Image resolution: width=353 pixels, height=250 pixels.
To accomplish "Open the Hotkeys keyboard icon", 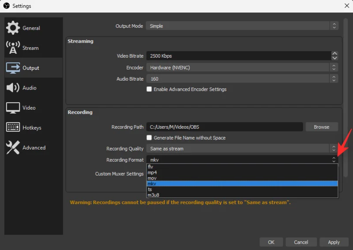I will 12,127.
